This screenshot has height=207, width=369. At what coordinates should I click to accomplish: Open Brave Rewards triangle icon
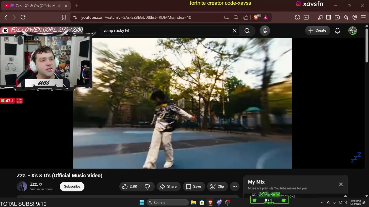coord(266,17)
